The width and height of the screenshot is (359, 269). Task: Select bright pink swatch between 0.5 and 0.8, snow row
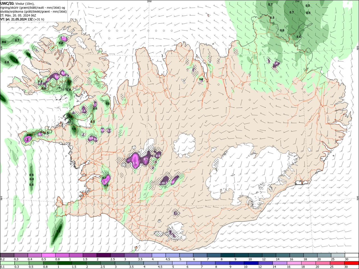tap(48, 255)
